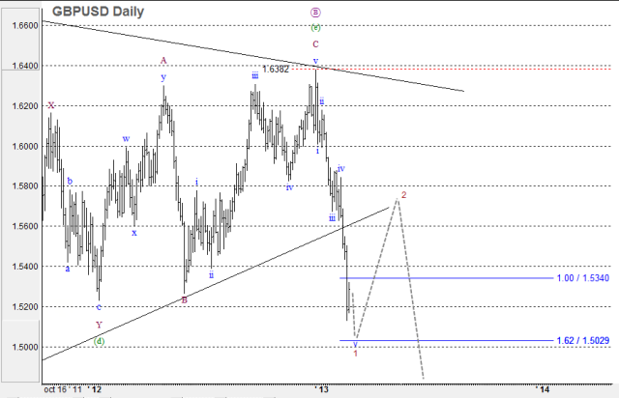619x398 pixels.
Task: Click the blue w wave label
Action: pyautogui.click(x=126, y=138)
